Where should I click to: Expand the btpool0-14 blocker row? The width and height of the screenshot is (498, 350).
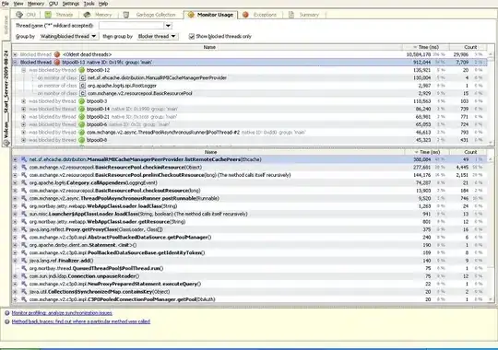point(23,109)
